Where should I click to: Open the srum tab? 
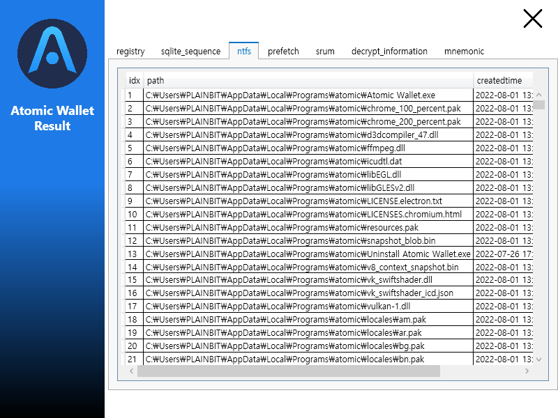(x=325, y=51)
